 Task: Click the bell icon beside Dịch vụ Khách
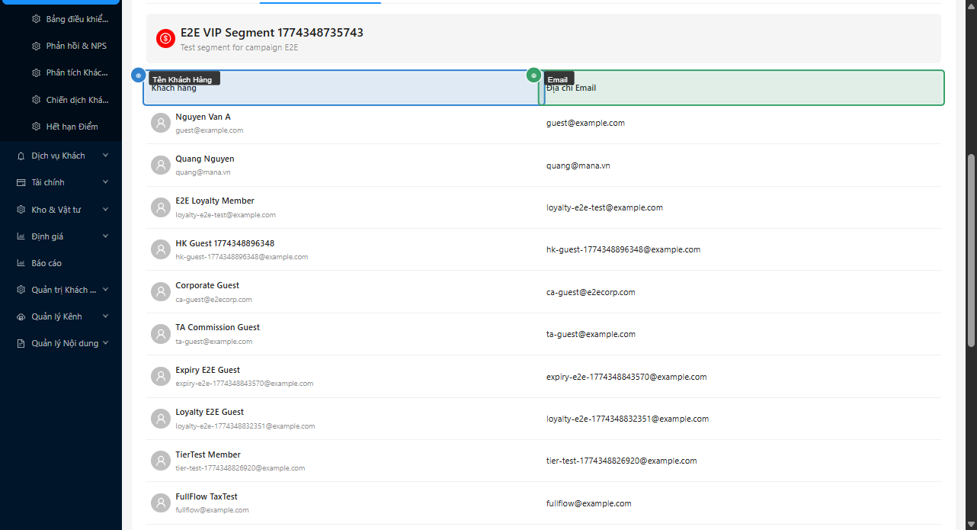click(x=21, y=156)
